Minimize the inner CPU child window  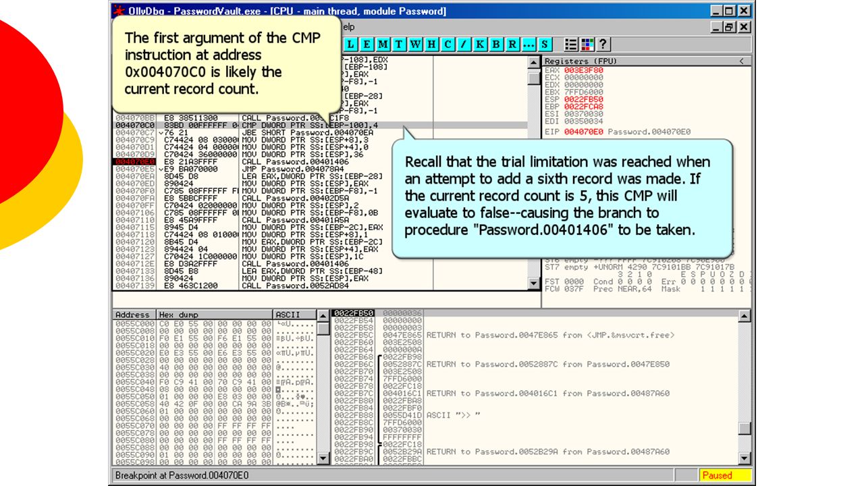(717, 27)
